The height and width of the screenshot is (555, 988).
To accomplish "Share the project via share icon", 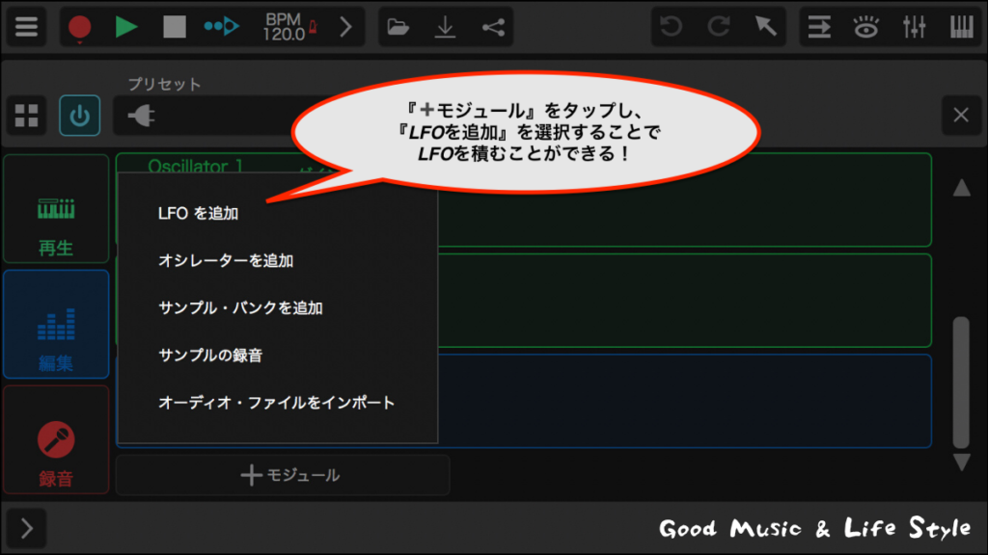I will pyautogui.click(x=493, y=27).
